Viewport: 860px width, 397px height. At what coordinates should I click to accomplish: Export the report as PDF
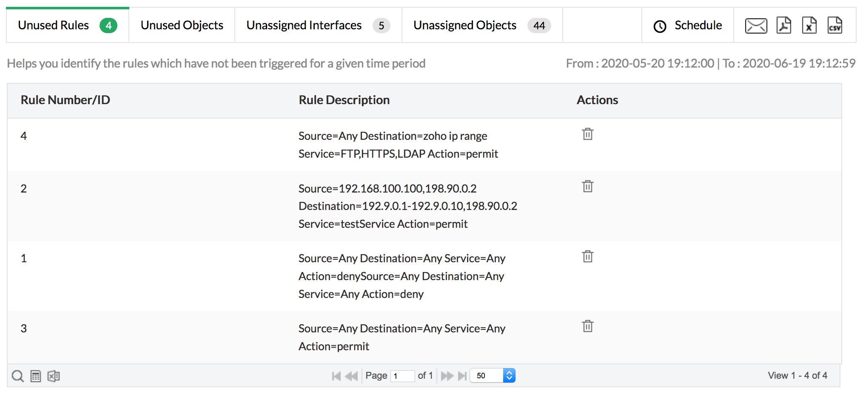click(783, 25)
